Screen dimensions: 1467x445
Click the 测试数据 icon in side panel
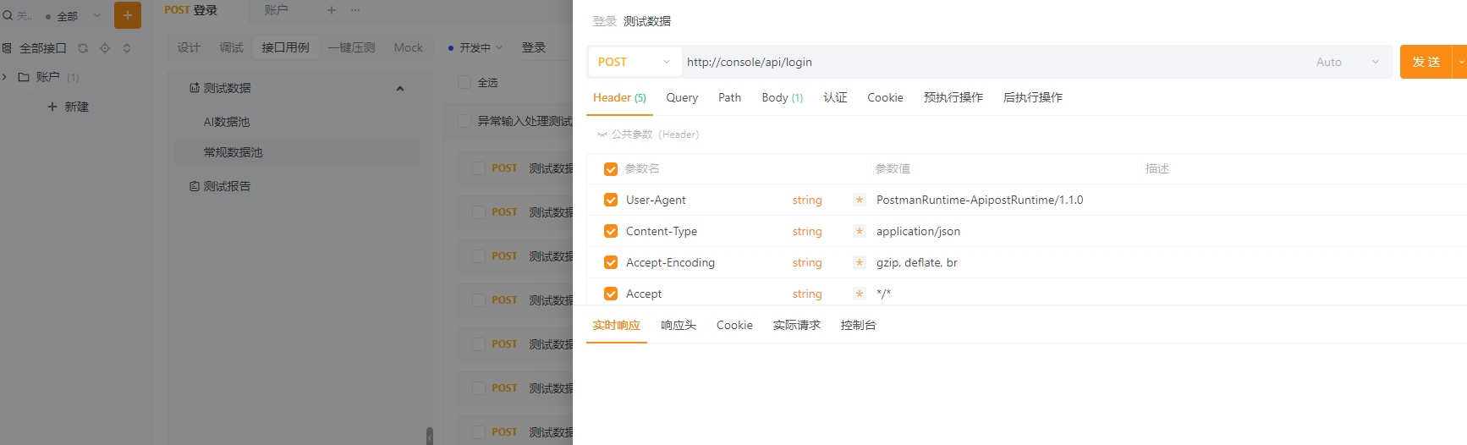(195, 88)
